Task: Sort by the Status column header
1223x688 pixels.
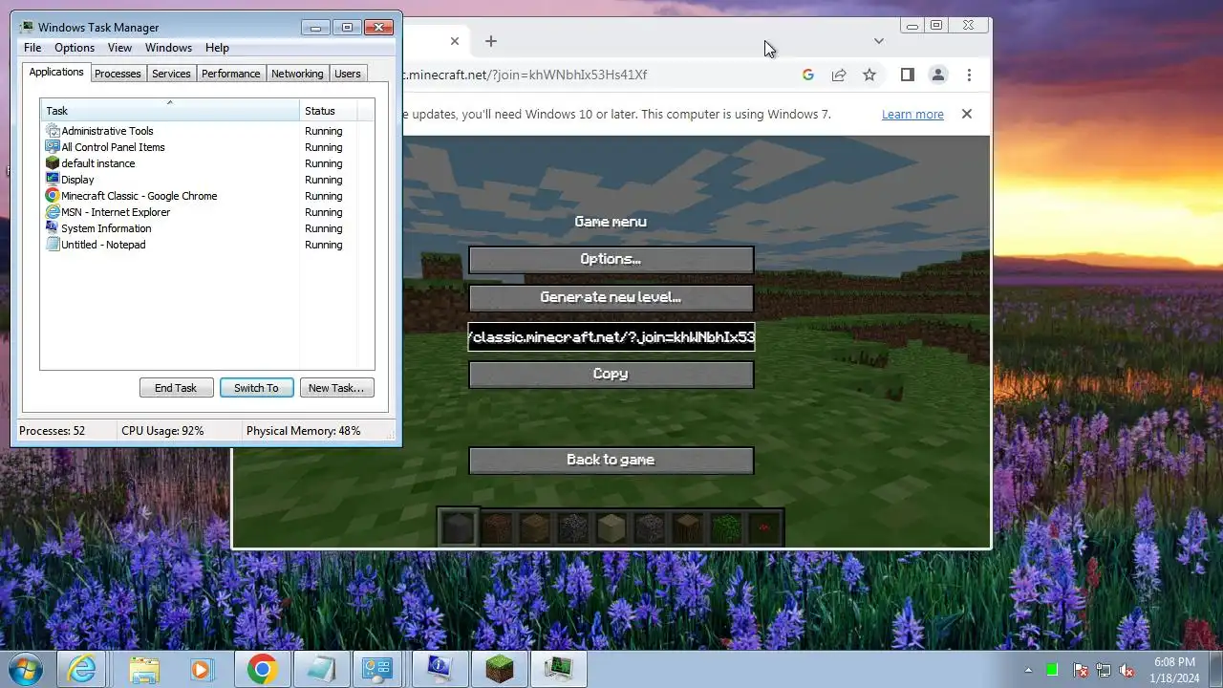Action: (x=328, y=111)
